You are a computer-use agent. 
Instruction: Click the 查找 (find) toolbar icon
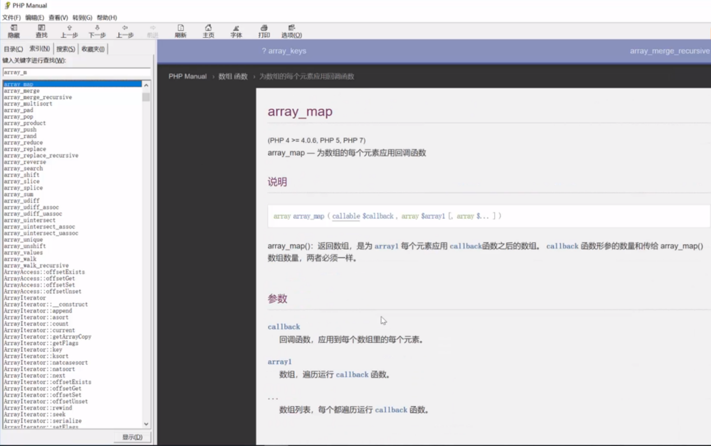click(41, 31)
